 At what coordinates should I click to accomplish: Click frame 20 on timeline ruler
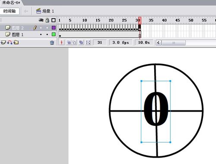[111, 20]
